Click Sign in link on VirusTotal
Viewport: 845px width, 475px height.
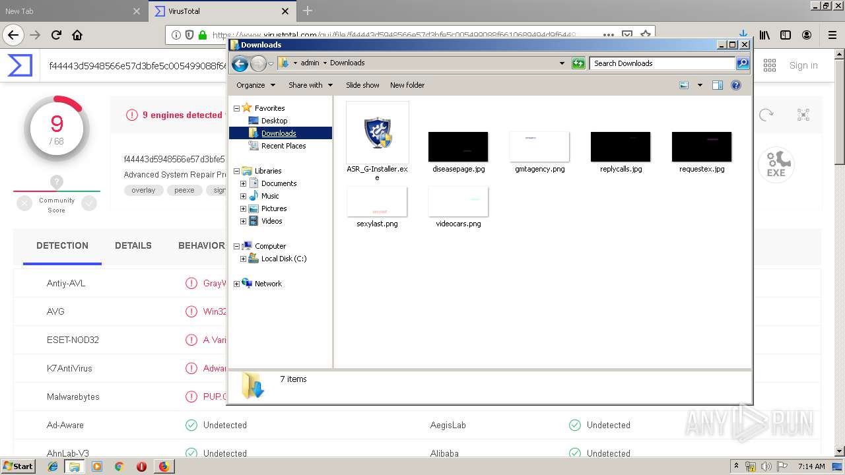[x=803, y=65]
